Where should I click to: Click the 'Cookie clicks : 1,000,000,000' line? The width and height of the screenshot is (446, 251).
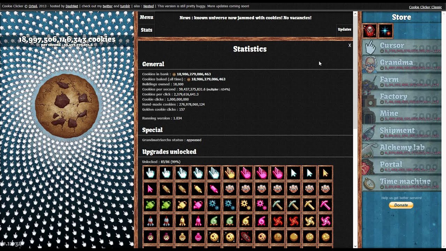[x=166, y=99]
